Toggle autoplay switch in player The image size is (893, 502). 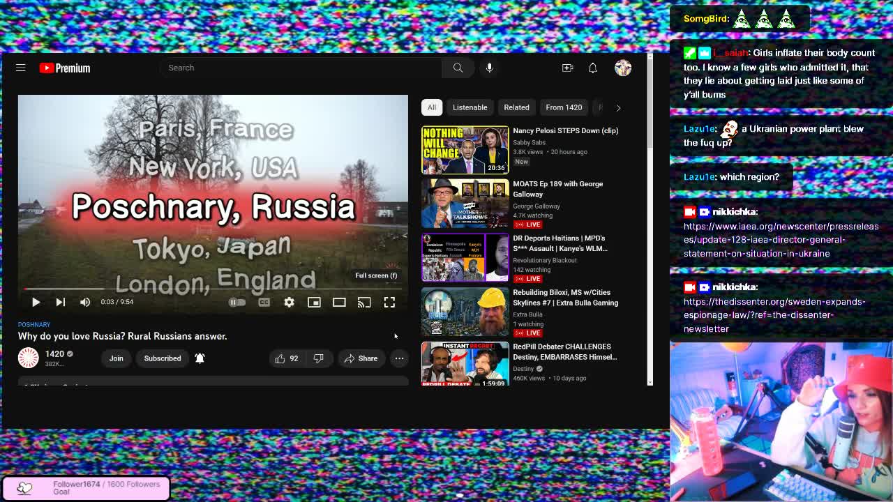[237, 302]
